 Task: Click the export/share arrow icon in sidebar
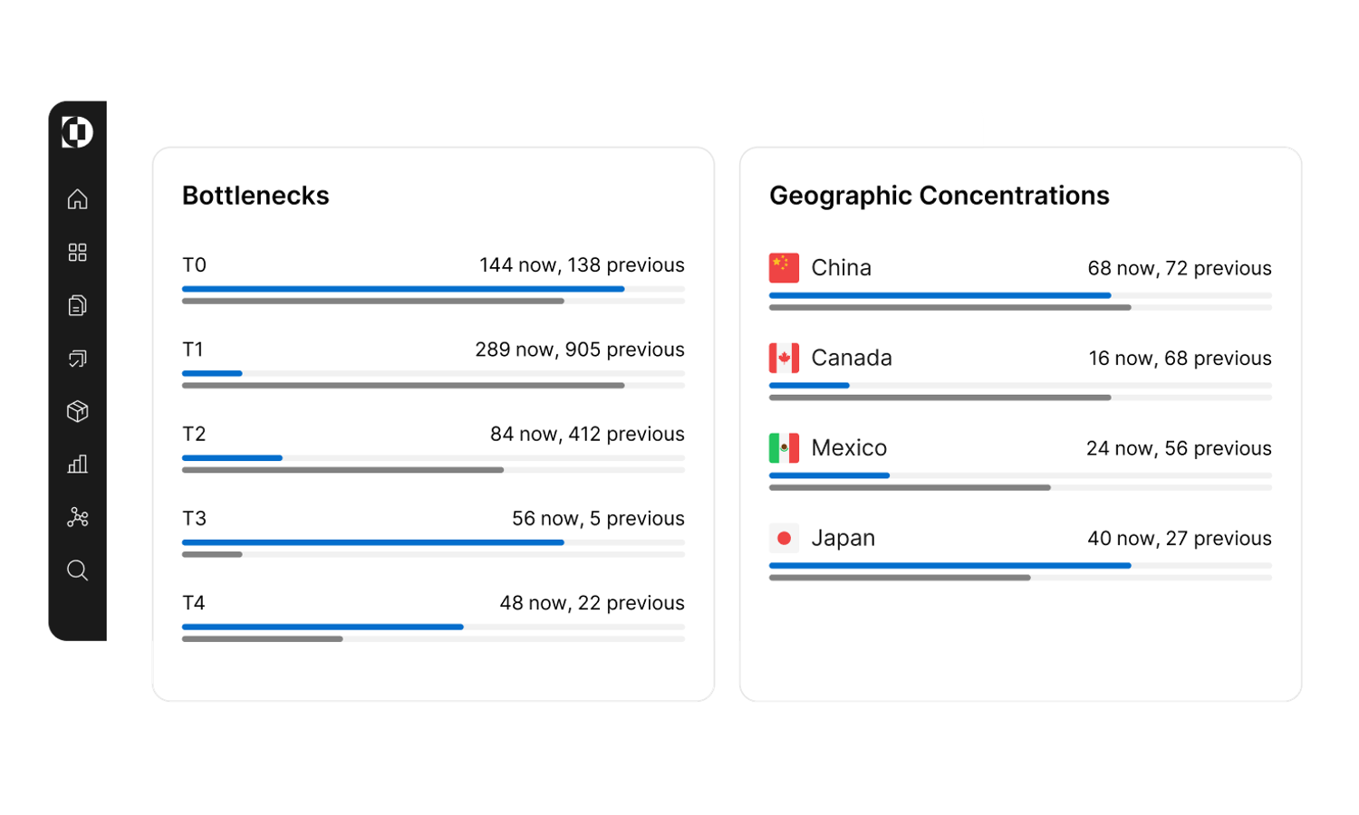click(77, 359)
